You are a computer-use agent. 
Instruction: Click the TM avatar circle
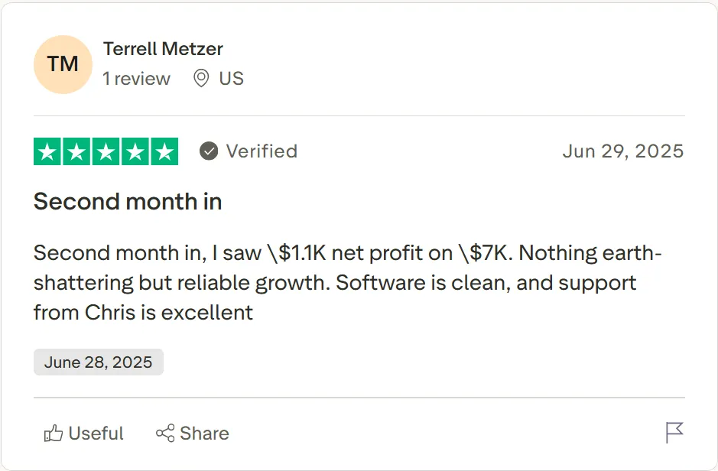click(63, 64)
